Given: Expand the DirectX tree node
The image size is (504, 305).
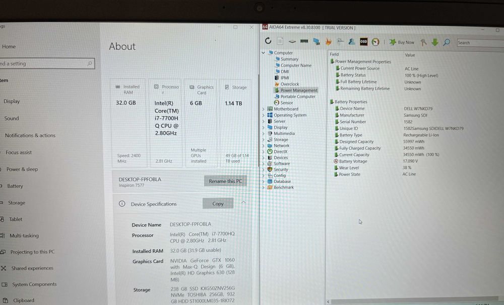Looking at the screenshot, I should [x=263, y=152].
